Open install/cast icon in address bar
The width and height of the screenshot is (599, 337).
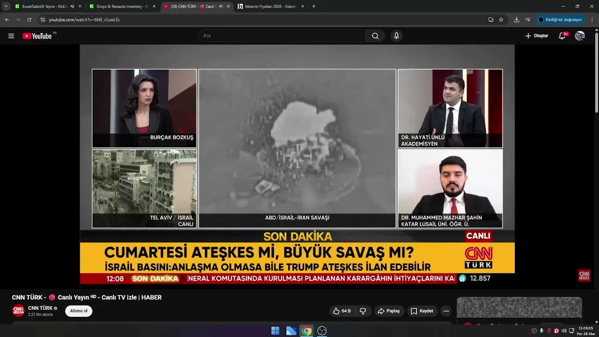coord(491,20)
